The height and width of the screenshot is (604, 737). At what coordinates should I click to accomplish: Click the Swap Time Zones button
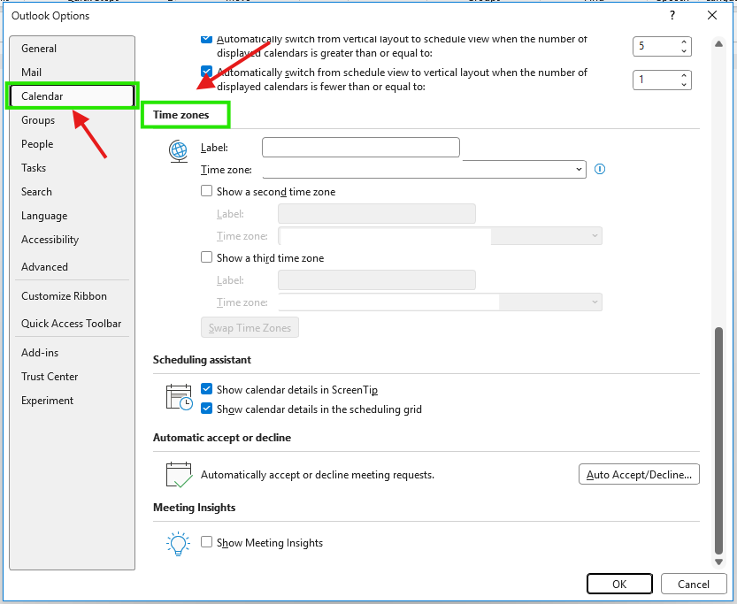250,328
